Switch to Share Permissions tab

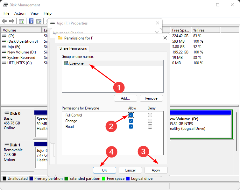click(73, 48)
